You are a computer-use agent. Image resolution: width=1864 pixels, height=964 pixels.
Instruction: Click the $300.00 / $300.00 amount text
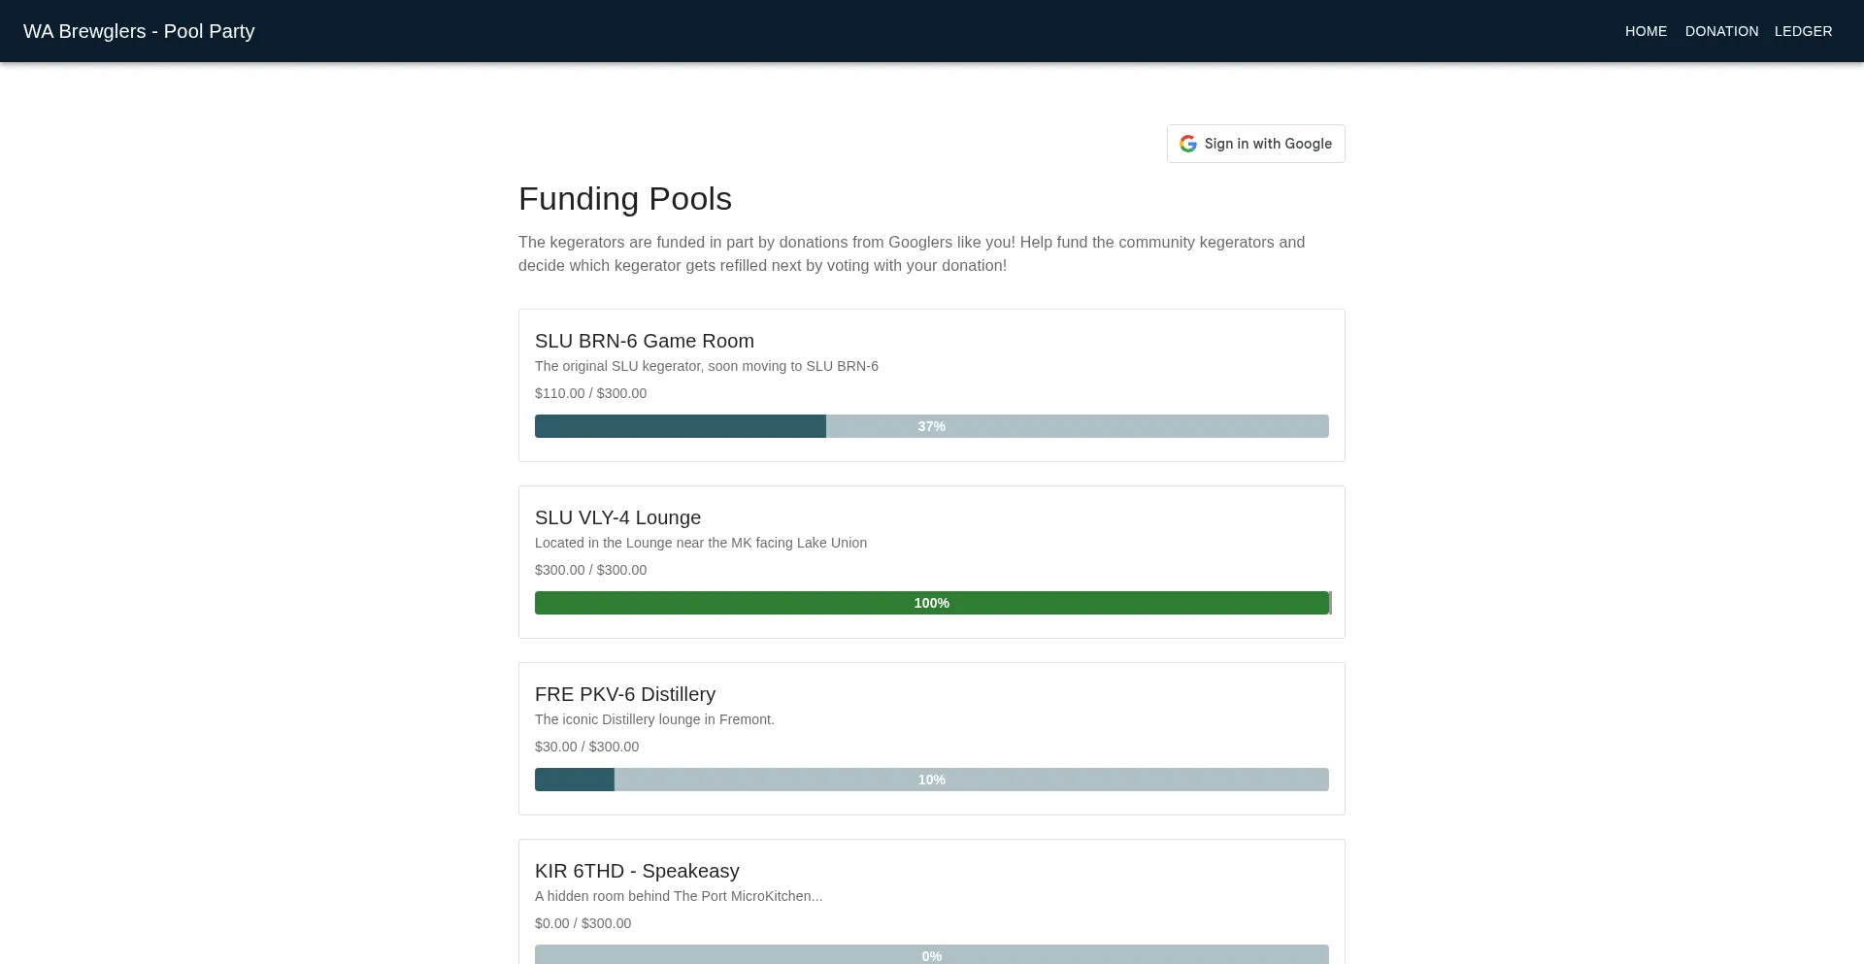[x=590, y=570]
